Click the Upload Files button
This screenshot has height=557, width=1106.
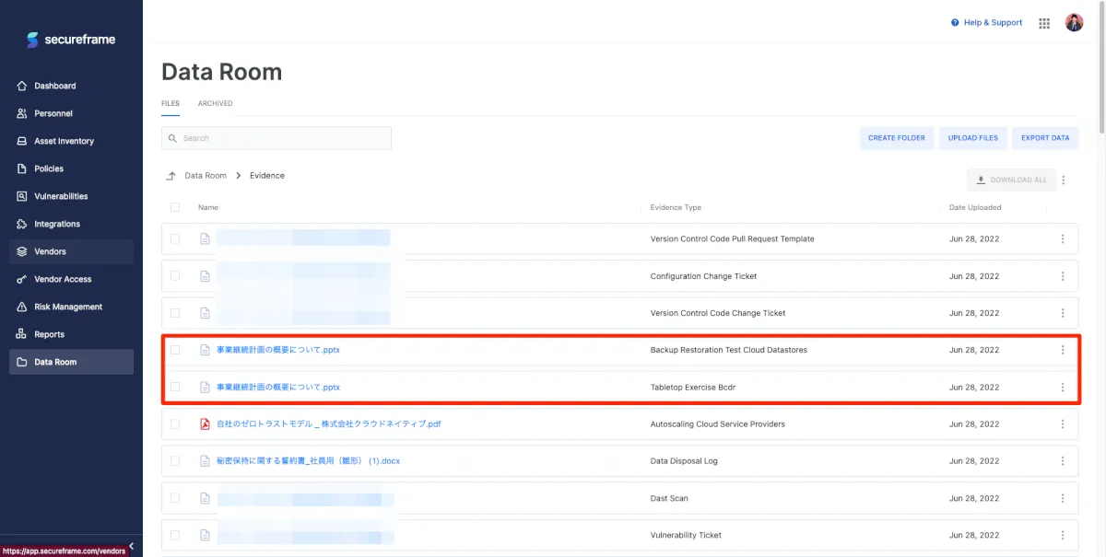pos(972,138)
